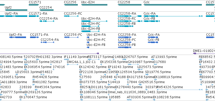Open EST EK198819.5prime
The width and height of the screenshot is (215, 101).
tap(156, 80)
